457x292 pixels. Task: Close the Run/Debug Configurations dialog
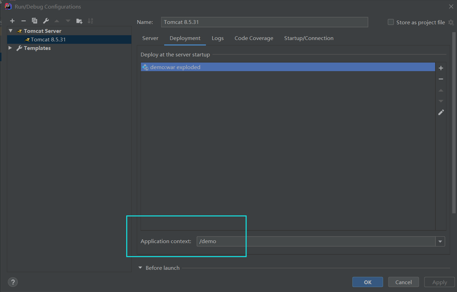451,6
